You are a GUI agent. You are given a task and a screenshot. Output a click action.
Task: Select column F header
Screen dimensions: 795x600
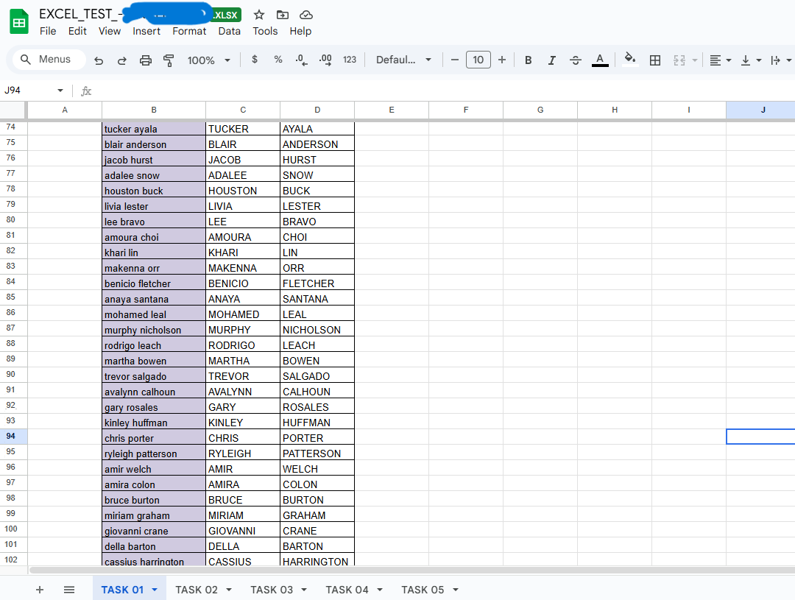pyautogui.click(x=466, y=110)
